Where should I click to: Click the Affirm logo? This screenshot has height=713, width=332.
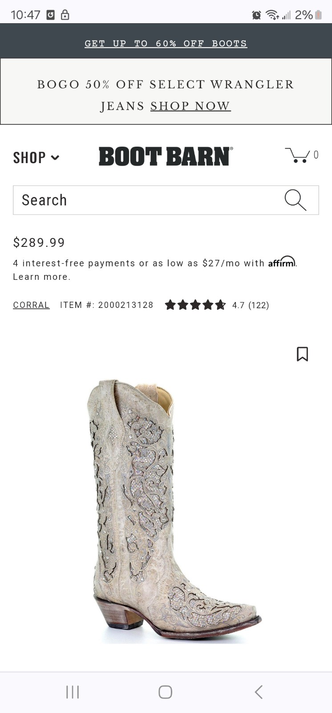282,262
